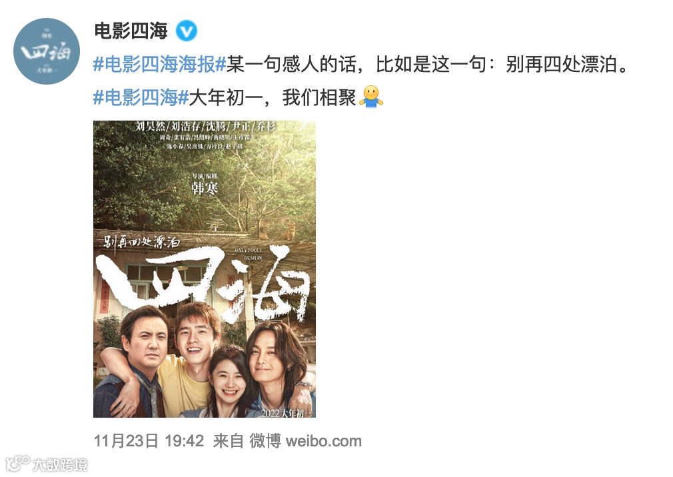Click the 2022大年初一 text on poster
This screenshot has width=673, height=477.
coord(287,413)
